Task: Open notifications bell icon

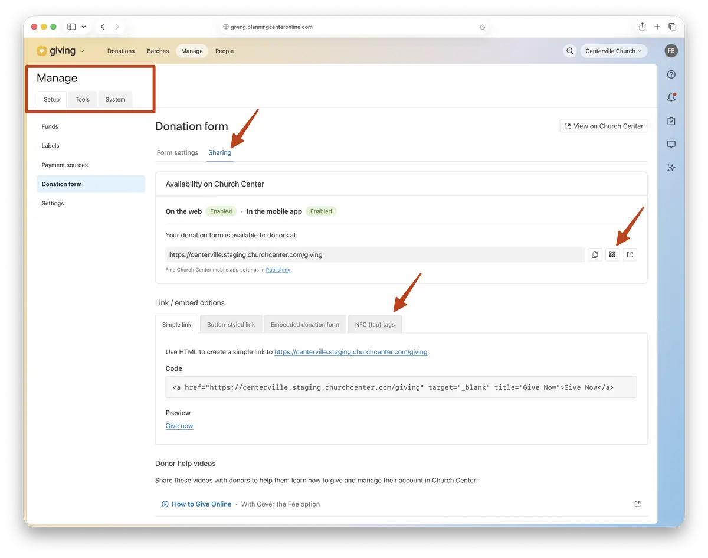Action: [671, 97]
